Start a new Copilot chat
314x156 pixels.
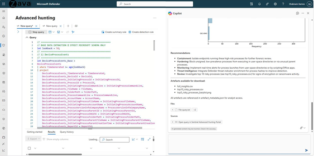click(x=297, y=13)
